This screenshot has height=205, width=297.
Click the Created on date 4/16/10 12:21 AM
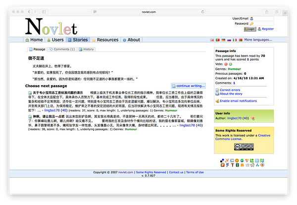pyautogui.click(x=248, y=78)
